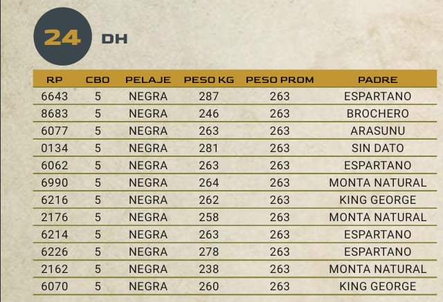Click the RP 2176 cell
Viewport: 443px width, 302px height.
(55, 217)
